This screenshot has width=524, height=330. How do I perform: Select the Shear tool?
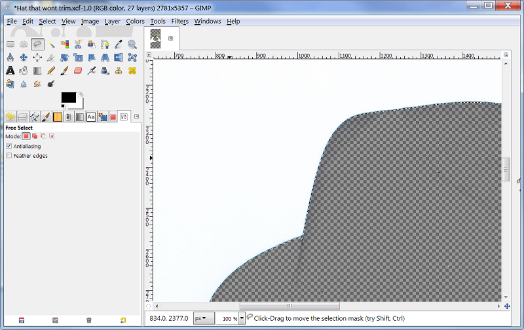point(92,58)
